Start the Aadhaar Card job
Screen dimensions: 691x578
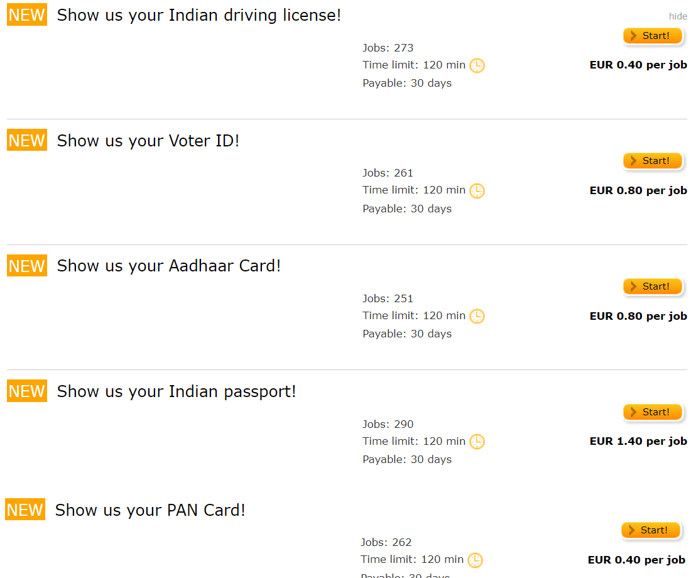click(653, 286)
